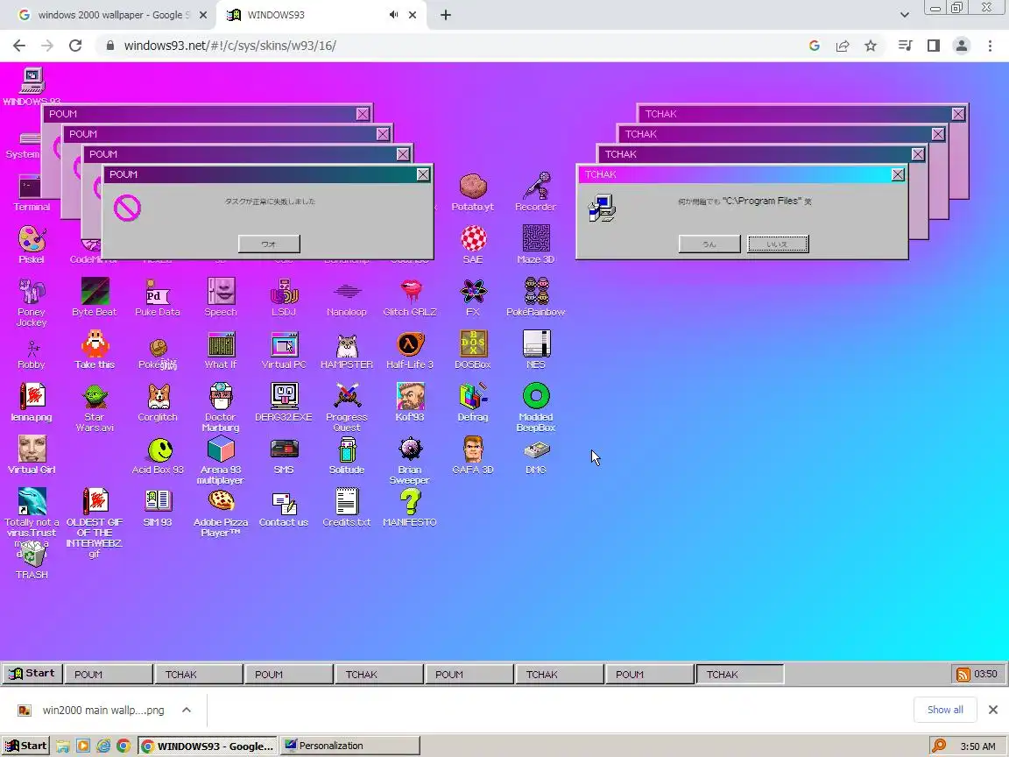Image resolution: width=1009 pixels, height=757 pixels.
Task: Open the Windows 93 Start button
Action: coord(32,673)
